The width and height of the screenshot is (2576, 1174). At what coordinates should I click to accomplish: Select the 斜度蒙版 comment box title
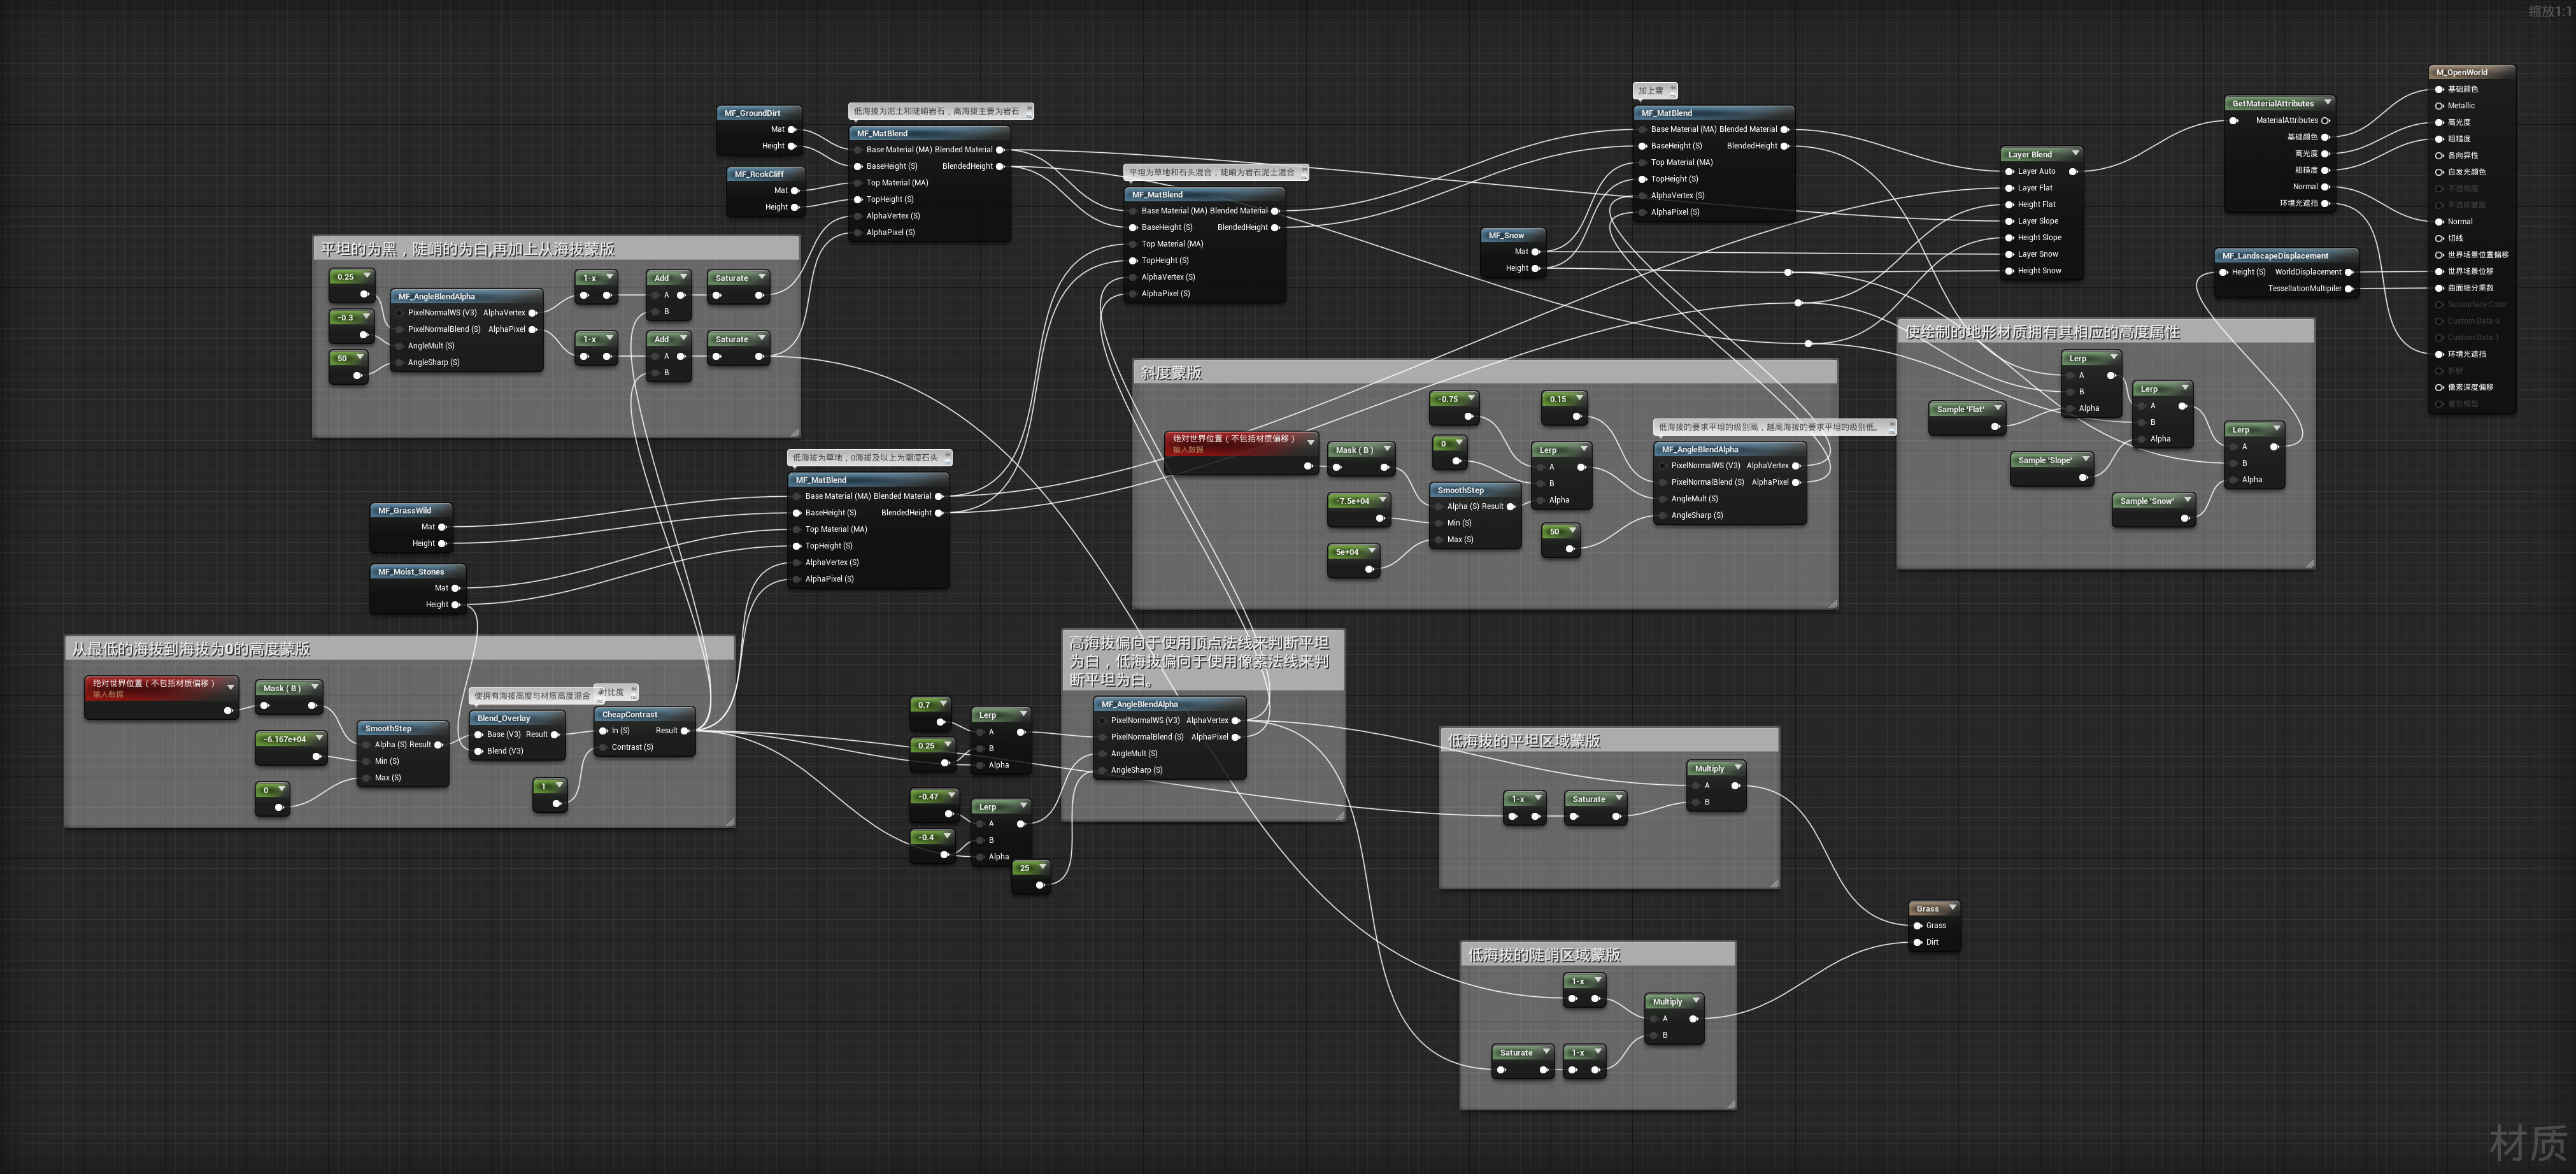pos(1171,372)
